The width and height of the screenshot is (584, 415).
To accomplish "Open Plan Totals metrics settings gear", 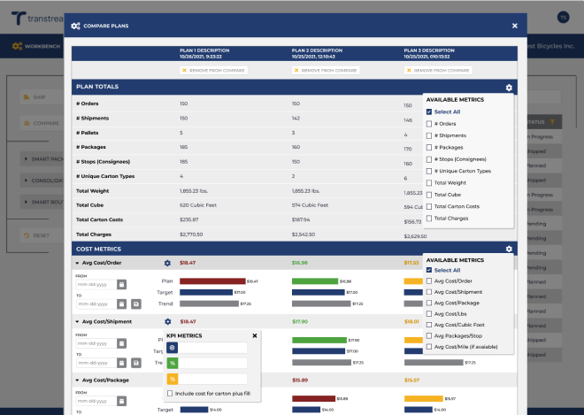I will click(x=509, y=88).
